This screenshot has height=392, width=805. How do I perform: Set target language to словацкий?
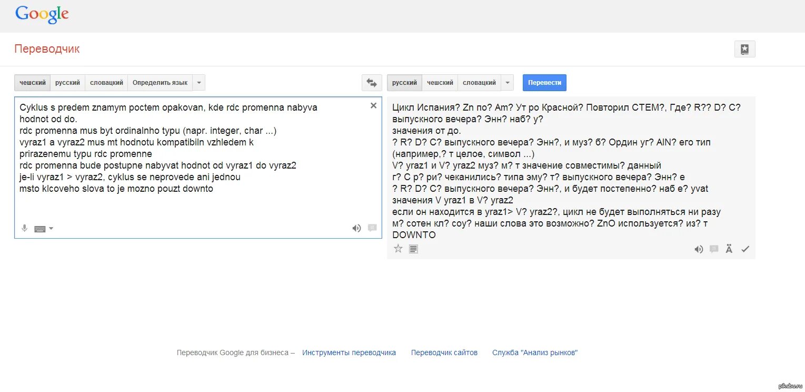click(479, 83)
